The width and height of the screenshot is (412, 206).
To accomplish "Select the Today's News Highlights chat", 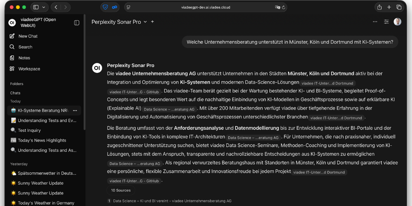I will (x=42, y=140).
